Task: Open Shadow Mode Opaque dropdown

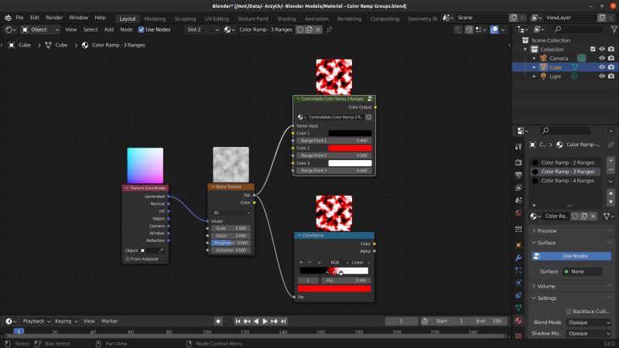Action: click(x=589, y=333)
